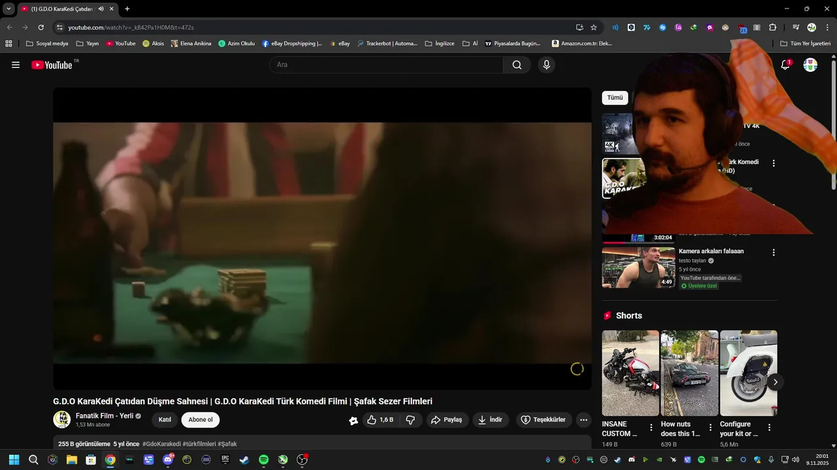Image resolution: width=837 pixels, height=470 pixels.
Task: Open Chrome media controls icon
Action: pos(795,27)
